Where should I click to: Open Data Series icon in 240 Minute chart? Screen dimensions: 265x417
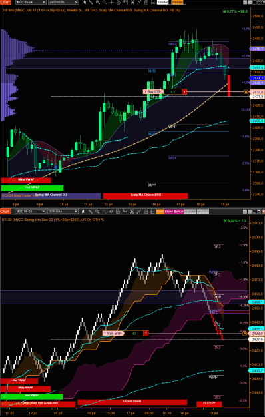[x=132, y=2]
